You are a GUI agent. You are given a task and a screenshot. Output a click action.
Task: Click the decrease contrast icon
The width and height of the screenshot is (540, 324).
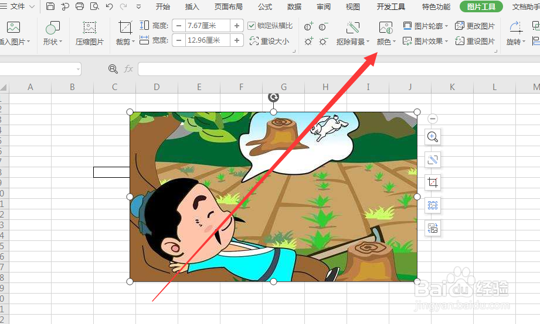[x=323, y=26]
